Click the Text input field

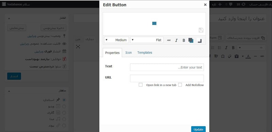click(x=167, y=67)
